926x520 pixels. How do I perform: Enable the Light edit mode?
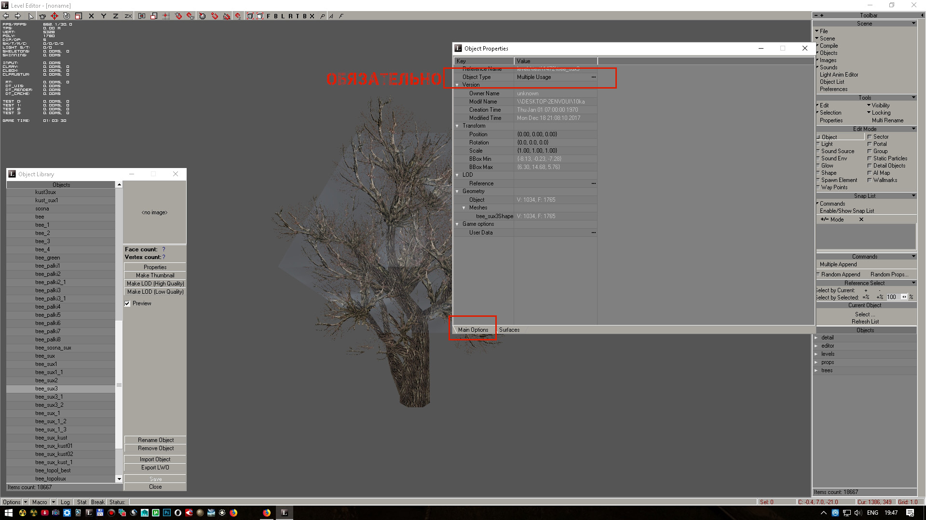tap(827, 144)
